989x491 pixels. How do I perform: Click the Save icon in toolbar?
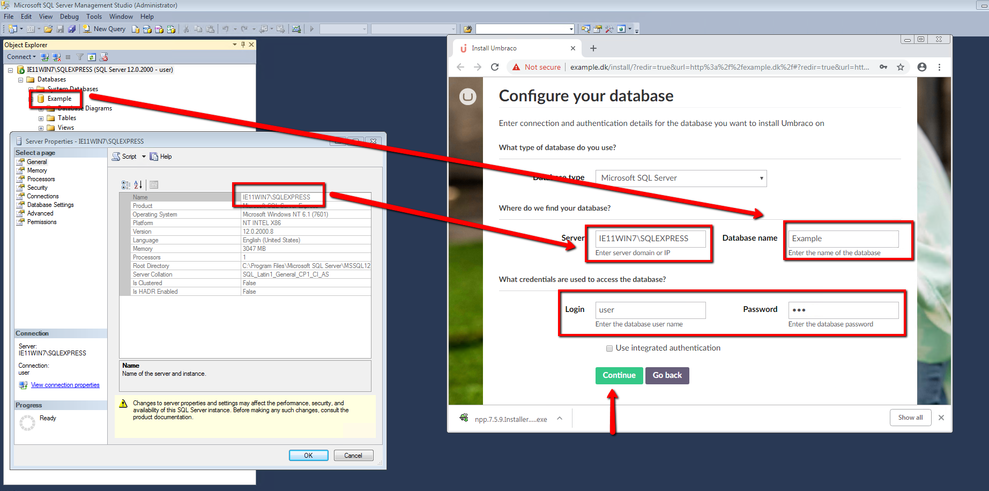pos(60,29)
